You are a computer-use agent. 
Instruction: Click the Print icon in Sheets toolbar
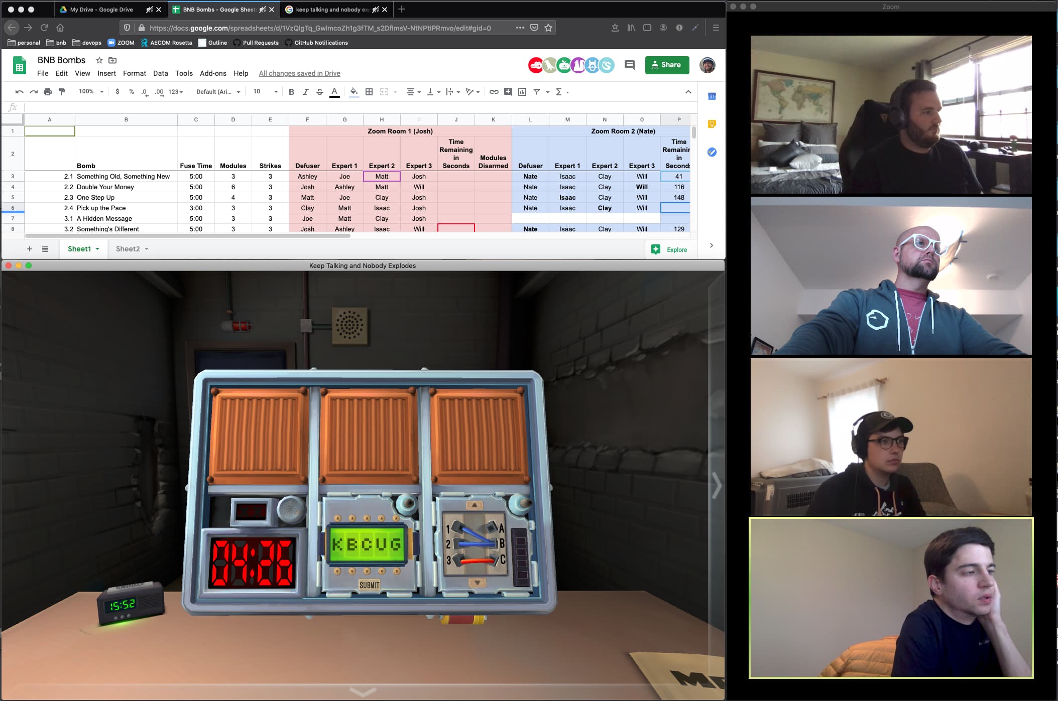point(48,92)
